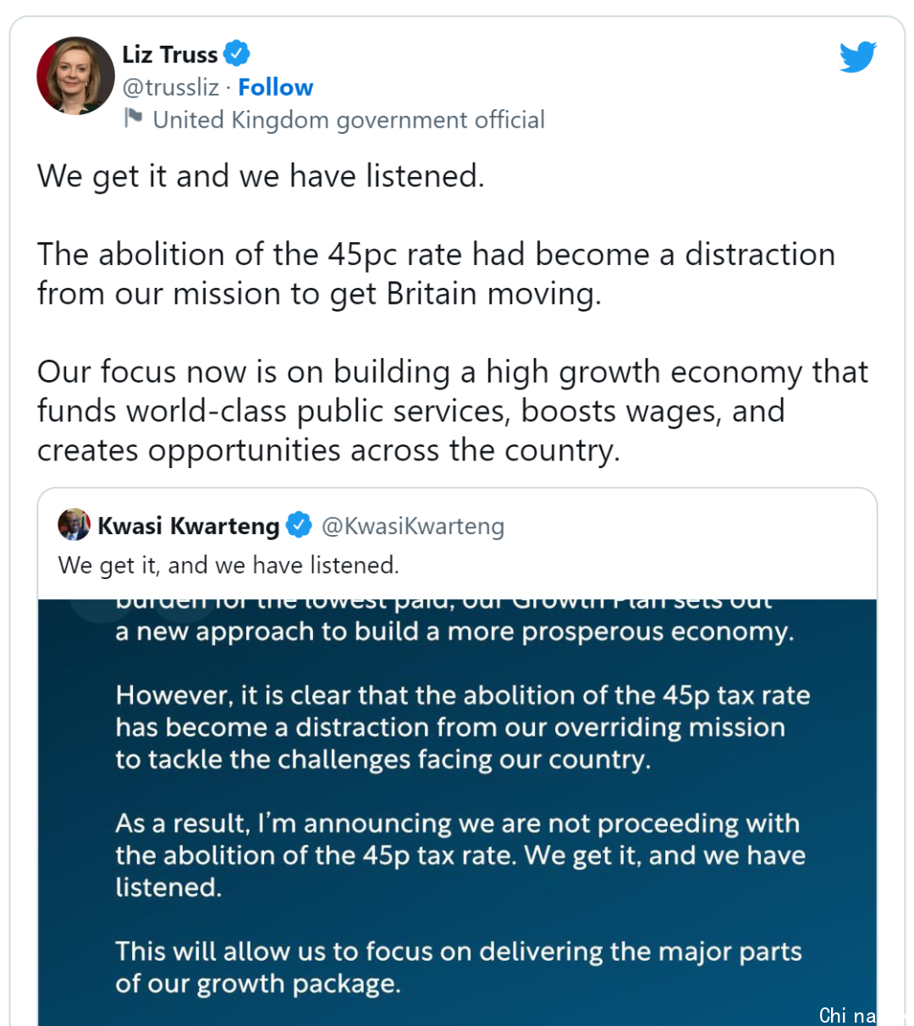The height and width of the screenshot is (1026, 914).
Task: Click the Chi na watermark in the corner
Action: pos(848,1014)
